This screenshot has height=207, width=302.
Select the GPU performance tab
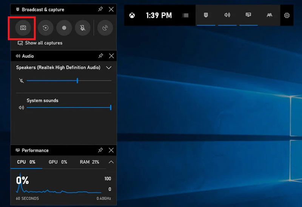pos(58,162)
